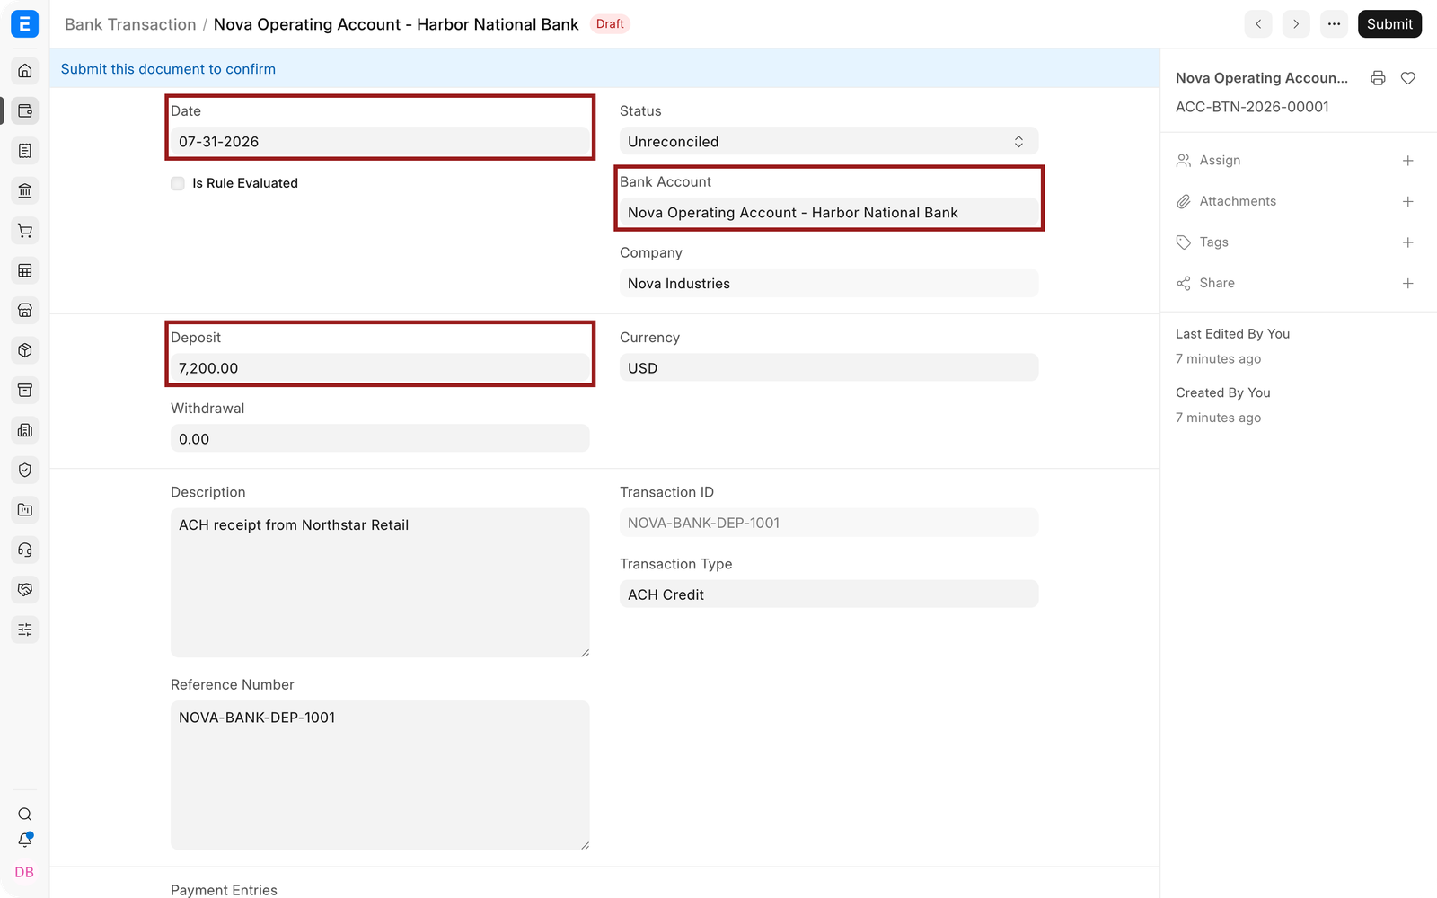Click the Description text area
The width and height of the screenshot is (1437, 898).
click(x=380, y=583)
